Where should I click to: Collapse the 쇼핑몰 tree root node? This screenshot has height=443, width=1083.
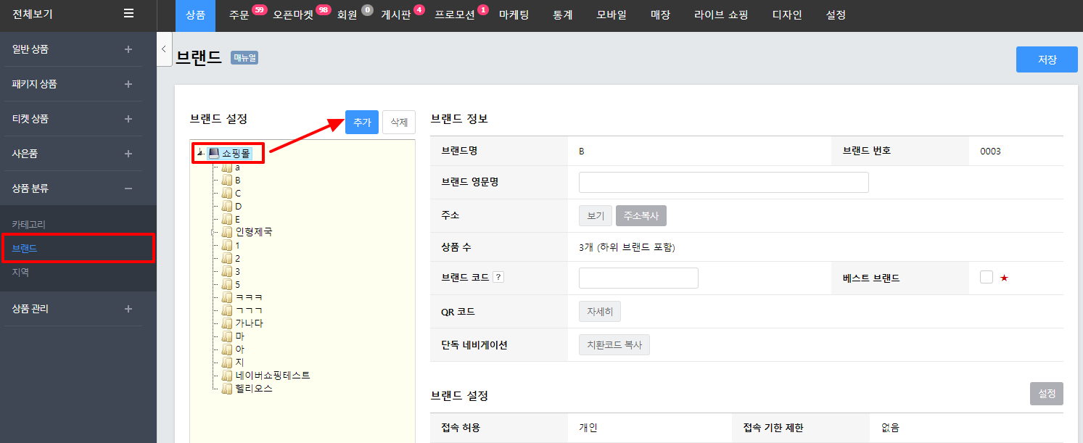tap(199, 153)
